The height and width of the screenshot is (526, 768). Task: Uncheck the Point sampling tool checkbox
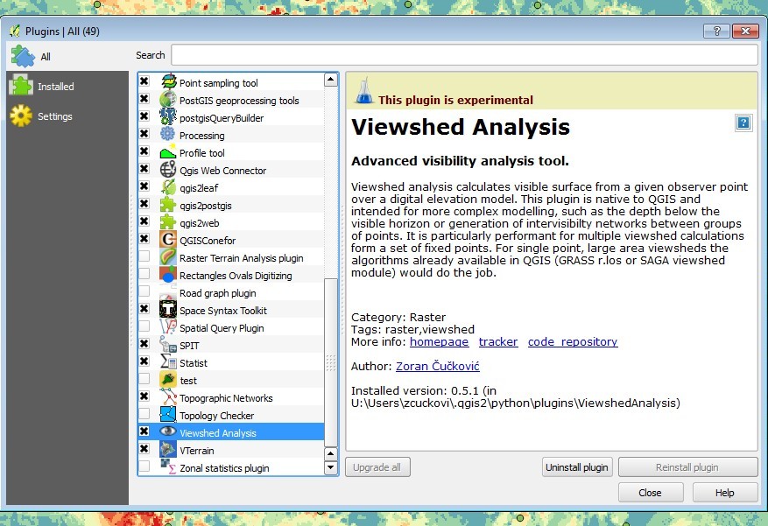click(144, 81)
